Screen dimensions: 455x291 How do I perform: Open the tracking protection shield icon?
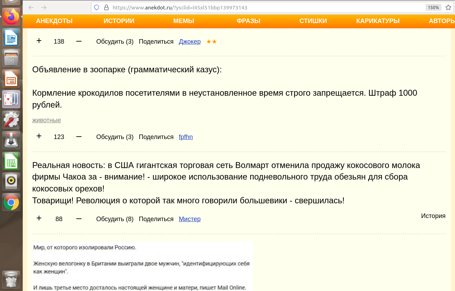click(x=97, y=7)
